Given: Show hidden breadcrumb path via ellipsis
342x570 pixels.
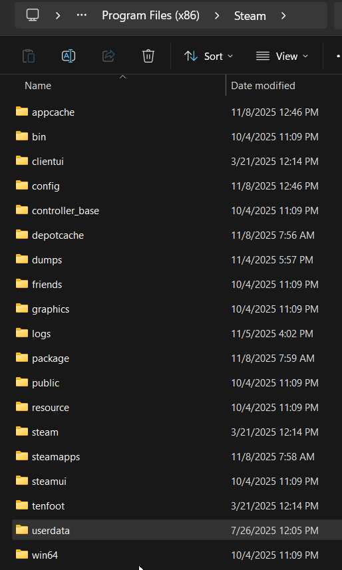Looking at the screenshot, I should tap(81, 15).
